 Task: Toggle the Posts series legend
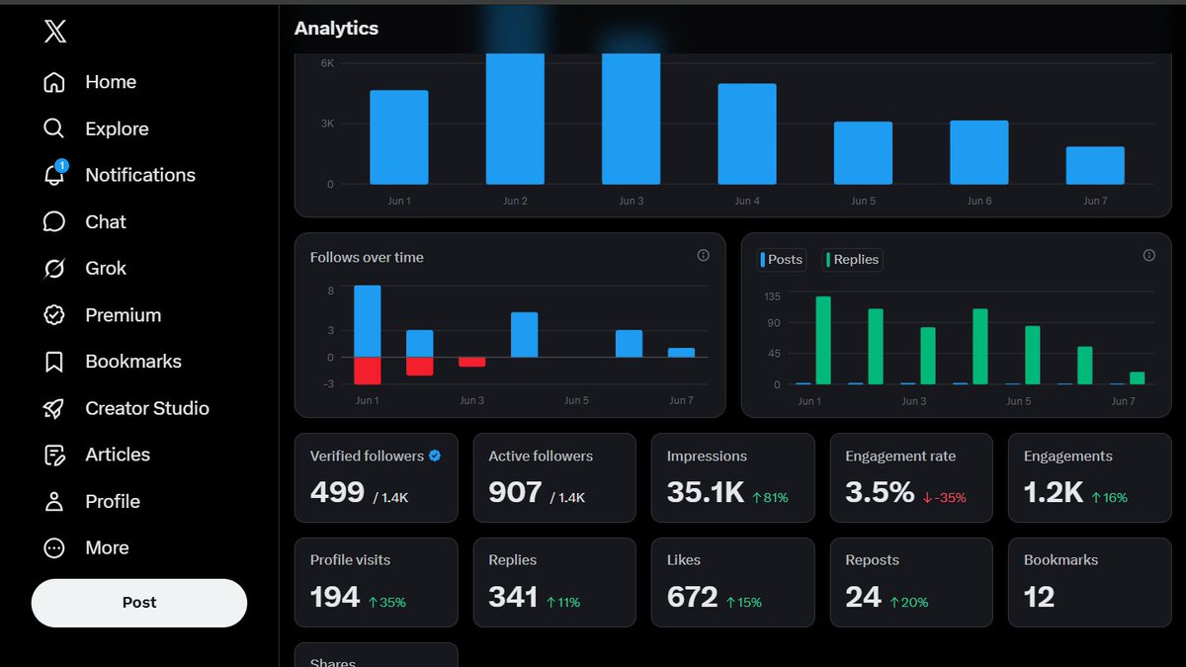(x=782, y=259)
